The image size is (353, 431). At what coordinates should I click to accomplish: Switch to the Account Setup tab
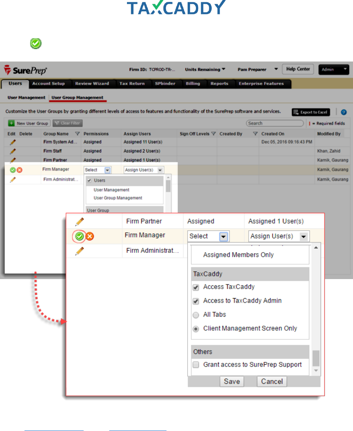49,83
